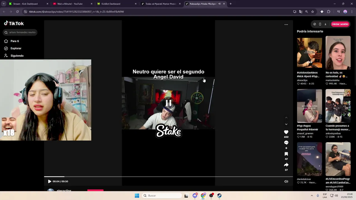Reload the page
The width and height of the screenshot is (356, 200).
coord(17,12)
